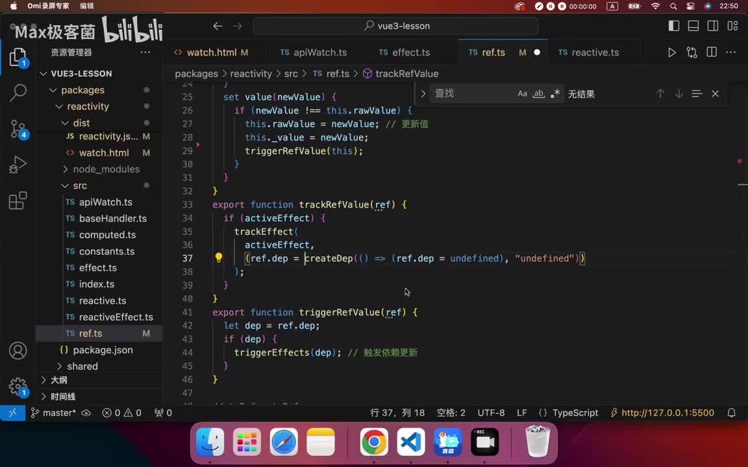Expand the 大纲 outline section

click(99, 380)
